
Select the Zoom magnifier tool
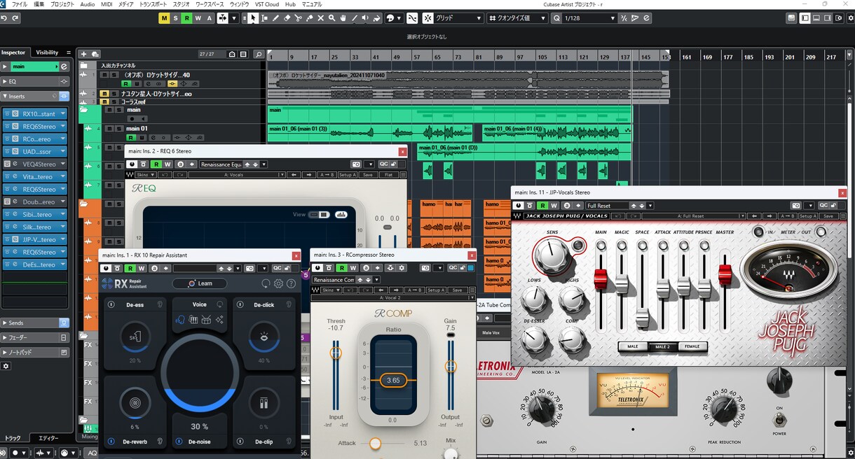pyautogui.click(x=331, y=18)
